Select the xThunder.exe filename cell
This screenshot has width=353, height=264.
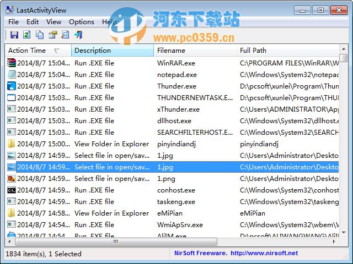pos(178,109)
